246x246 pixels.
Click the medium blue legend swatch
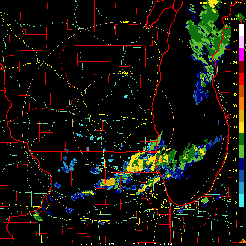pyautogui.click(x=241, y=176)
